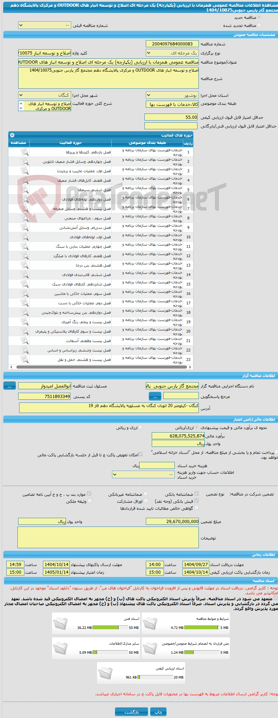Open view icon for activity row 11
Viewport: 278px width, 718px height.
tap(24, 246)
